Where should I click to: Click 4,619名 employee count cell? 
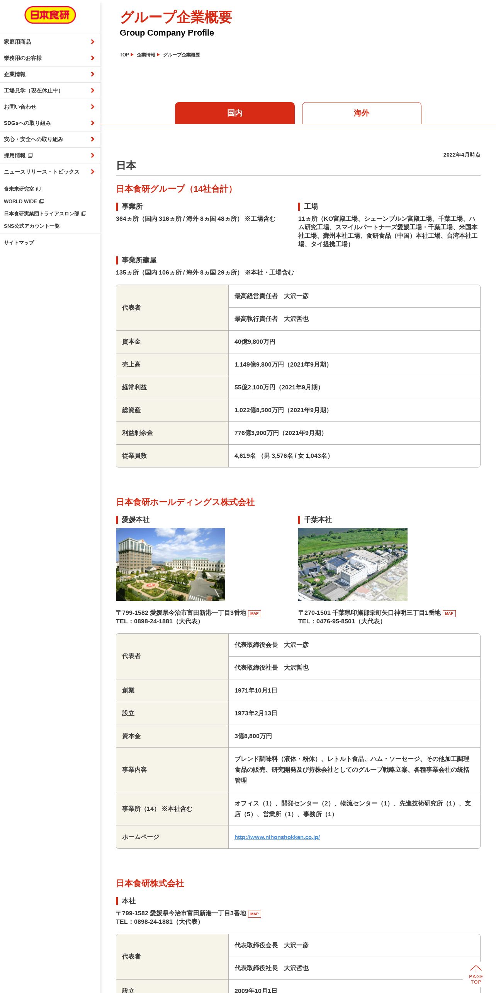click(354, 456)
